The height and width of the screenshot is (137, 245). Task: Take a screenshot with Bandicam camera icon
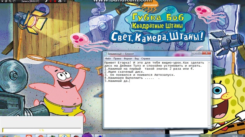coord(60,1)
